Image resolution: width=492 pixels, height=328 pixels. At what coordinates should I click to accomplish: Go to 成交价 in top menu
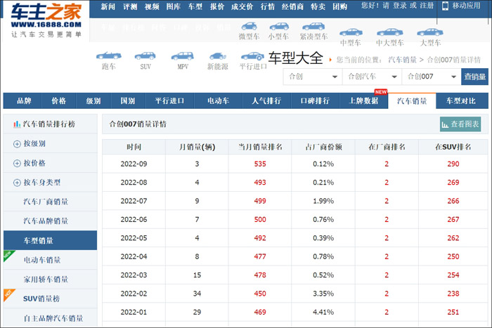[x=242, y=6]
